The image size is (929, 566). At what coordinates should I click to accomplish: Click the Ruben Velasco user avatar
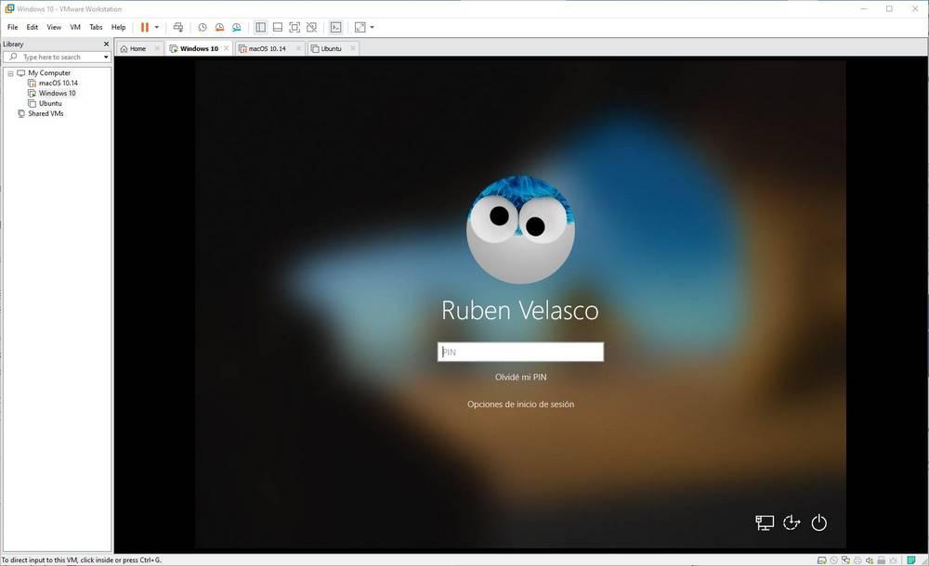pyautogui.click(x=520, y=230)
